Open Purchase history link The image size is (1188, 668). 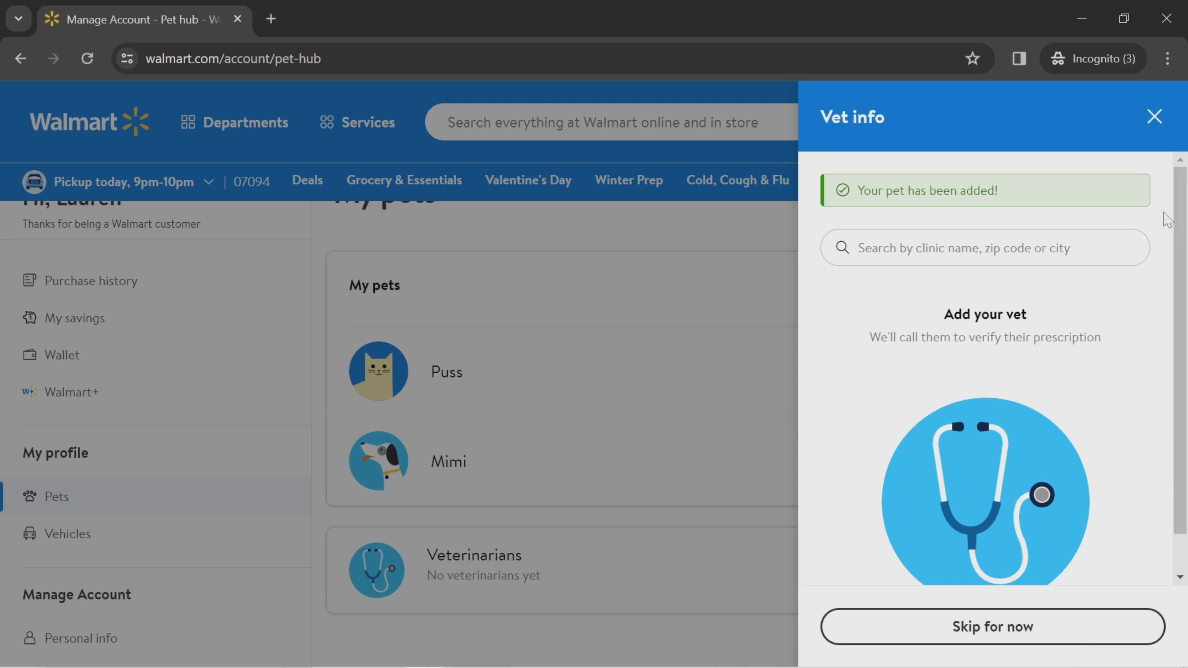(x=91, y=281)
